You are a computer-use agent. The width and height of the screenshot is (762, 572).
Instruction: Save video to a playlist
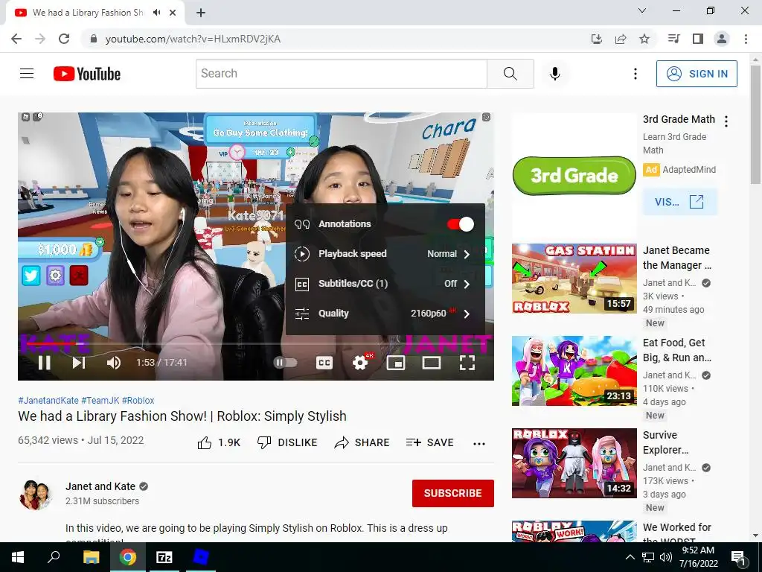click(430, 442)
